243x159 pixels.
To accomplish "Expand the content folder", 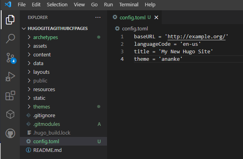I will click(x=42, y=54).
